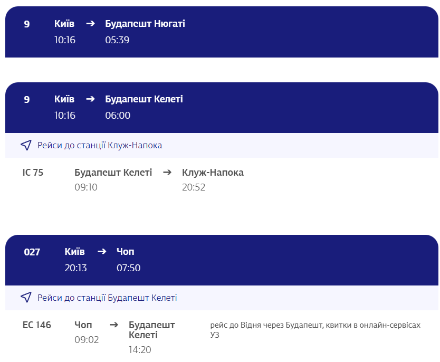
Task: Select the IC 75 connection train number
Action: (x=33, y=172)
